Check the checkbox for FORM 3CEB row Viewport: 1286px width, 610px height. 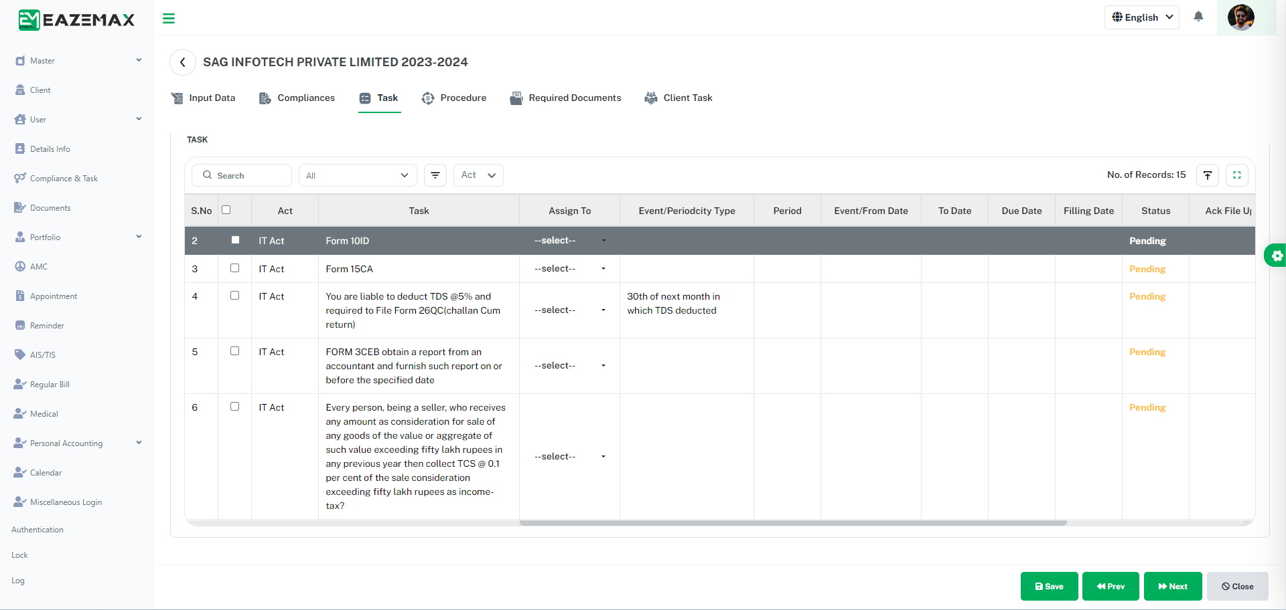(x=235, y=351)
